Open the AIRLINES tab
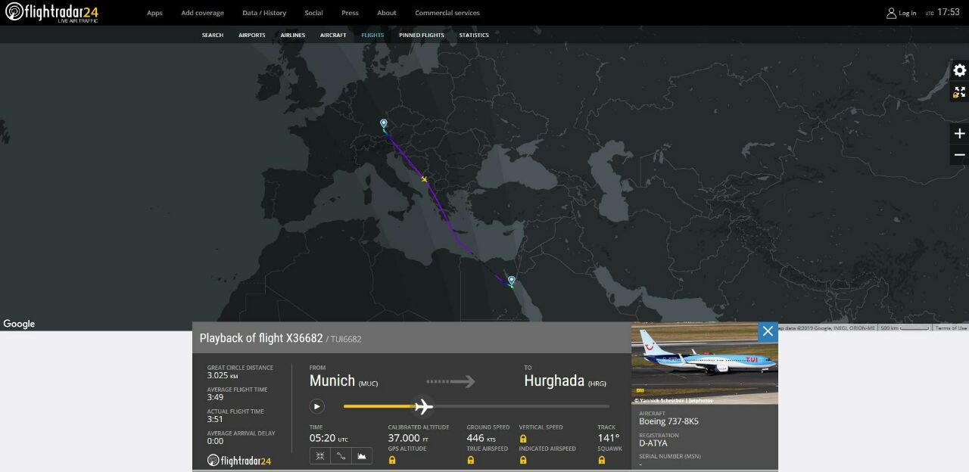This screenshot has height=472, width=969. 293,35
